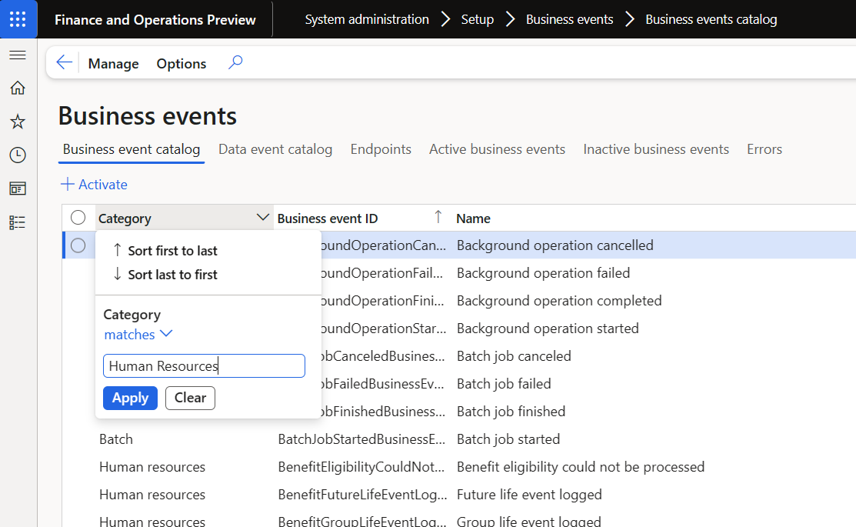Image resolution: width=856 pixels, height=527 pixels.
Task: Choose Sort first to last
Action: tap(172, 251)
